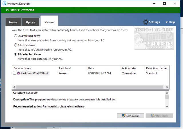Click the description pane scroll up arrow

167,93
